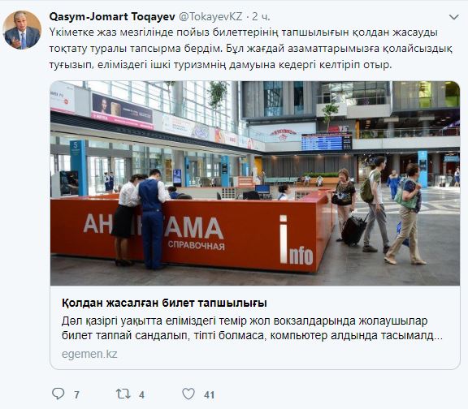Click the reply speech bubble icon

coord(58,394)
